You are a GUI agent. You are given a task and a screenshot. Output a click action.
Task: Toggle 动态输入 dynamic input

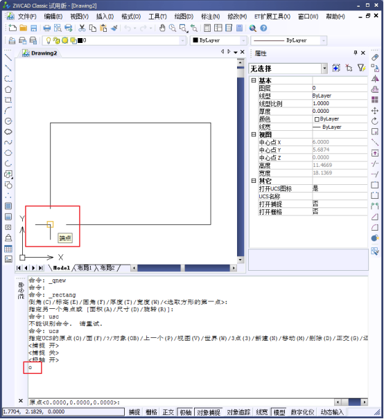(331, 412)
